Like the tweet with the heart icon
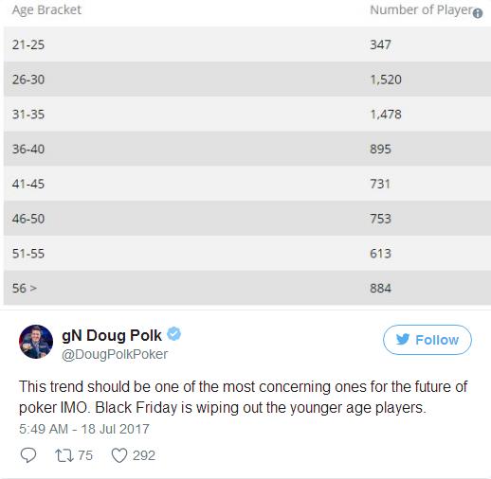 [x=119, y=455]
